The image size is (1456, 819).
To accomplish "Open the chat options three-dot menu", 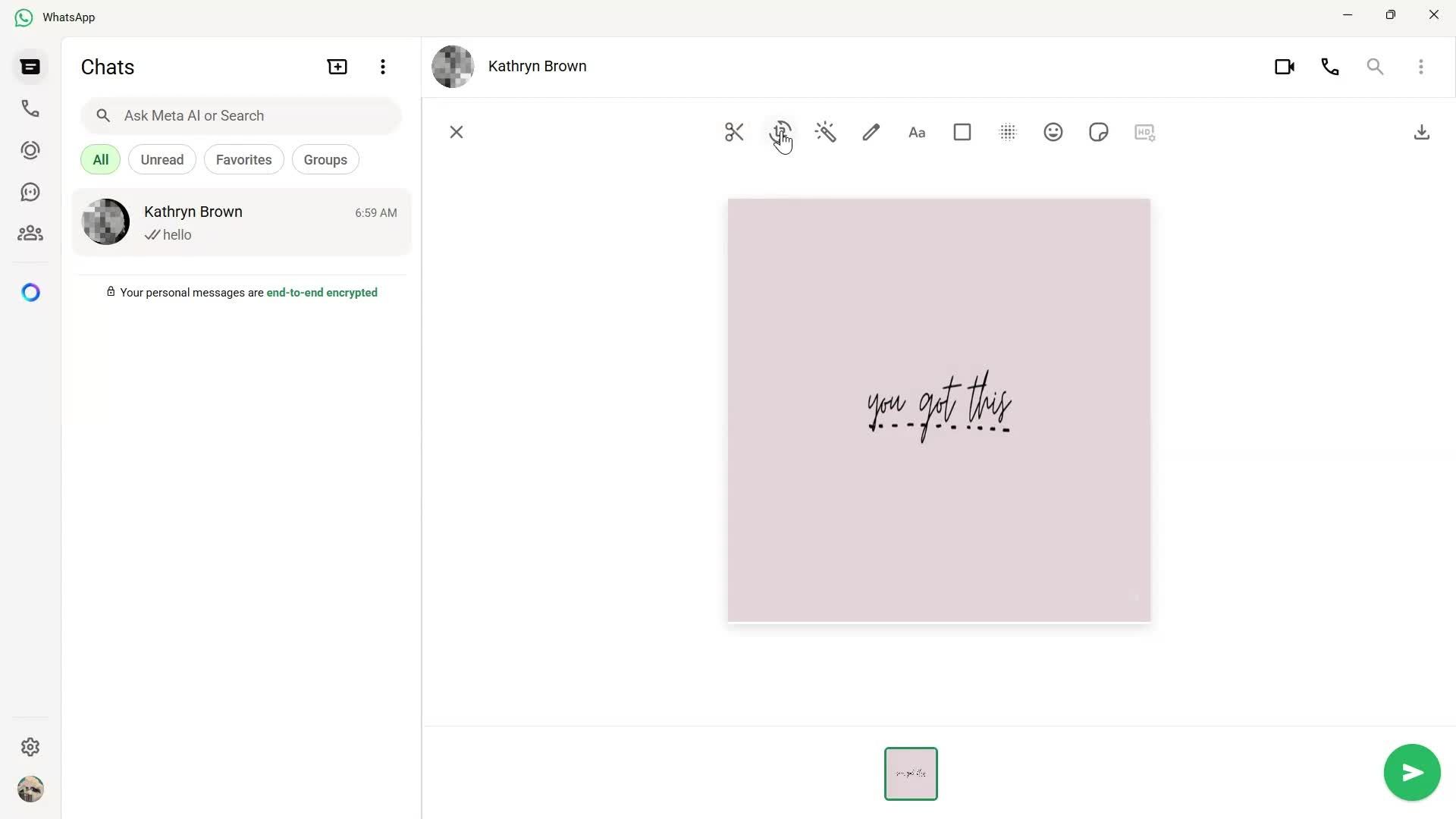I will 1422,67.
